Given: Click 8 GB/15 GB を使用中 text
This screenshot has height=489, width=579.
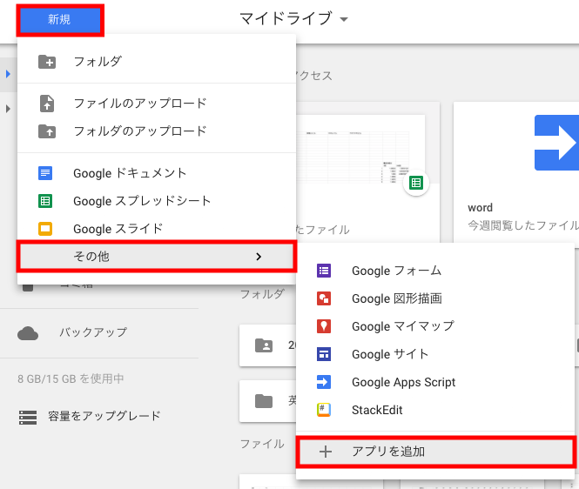Looking at the screenshot, I should point(71,379).
